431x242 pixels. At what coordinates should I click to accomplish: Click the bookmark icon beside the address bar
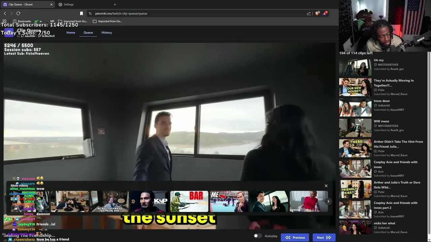81,13
